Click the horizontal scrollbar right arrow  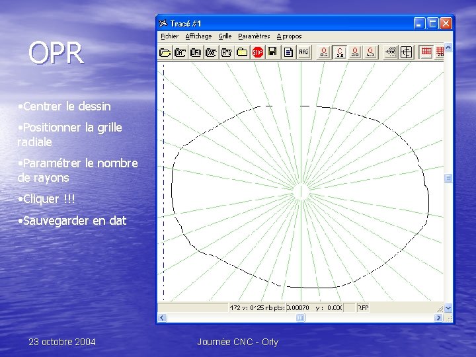[x=438, y=318]
